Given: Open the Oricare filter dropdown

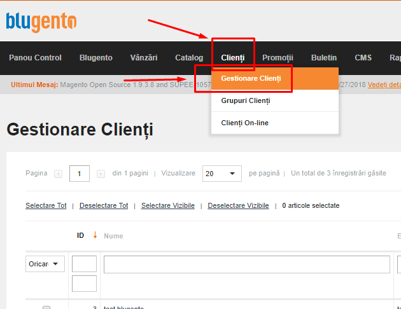Looking at the screenshot, I should click(x=45, y=264).
